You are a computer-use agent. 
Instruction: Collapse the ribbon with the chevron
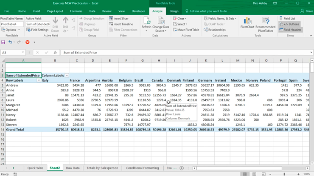[311, 36]
